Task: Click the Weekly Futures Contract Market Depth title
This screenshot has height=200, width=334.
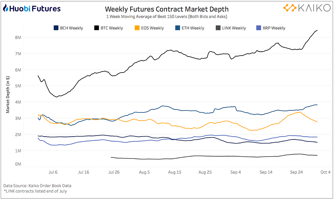Action: click(x=167, y=9)
